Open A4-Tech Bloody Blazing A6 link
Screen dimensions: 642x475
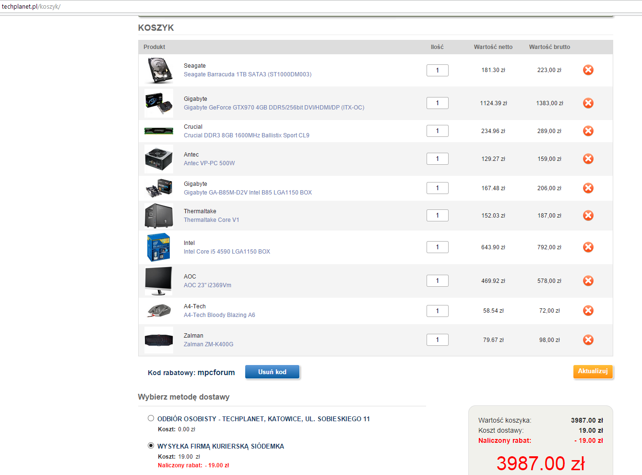219,315
